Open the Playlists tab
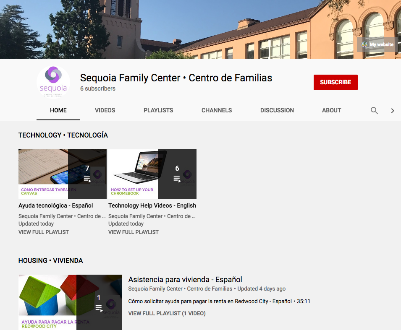401x330 pixels. 158,110
